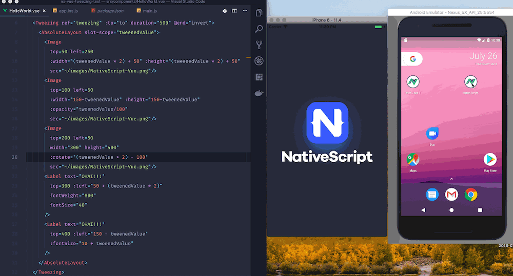Open the Play Store app

point(490,159)
